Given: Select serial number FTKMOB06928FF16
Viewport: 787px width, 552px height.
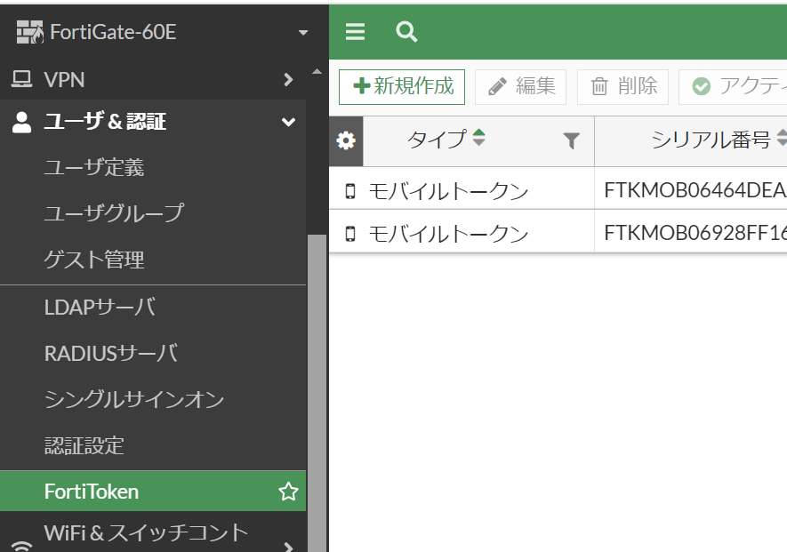Looking at the screenshot, I should coord(695,233).
